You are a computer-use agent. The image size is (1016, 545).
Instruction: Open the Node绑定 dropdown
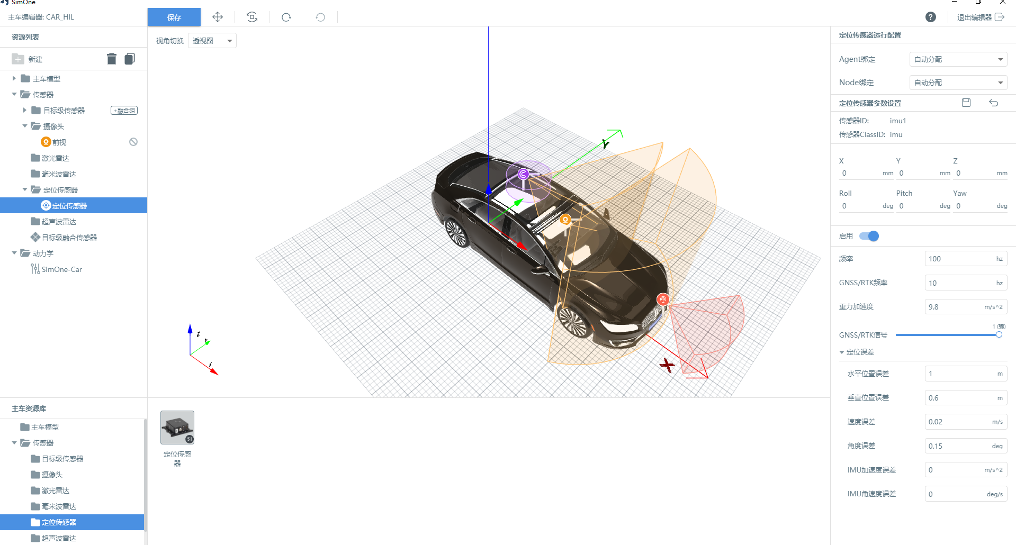pyautogui.click(x=958, y=83)
